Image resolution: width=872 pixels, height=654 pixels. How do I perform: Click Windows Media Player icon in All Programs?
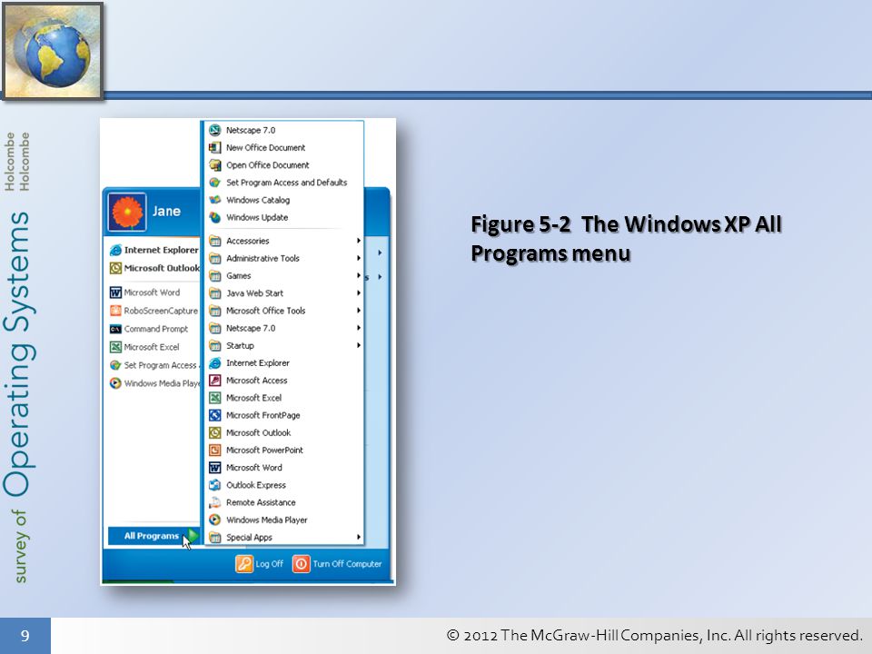tap(214, 520)
